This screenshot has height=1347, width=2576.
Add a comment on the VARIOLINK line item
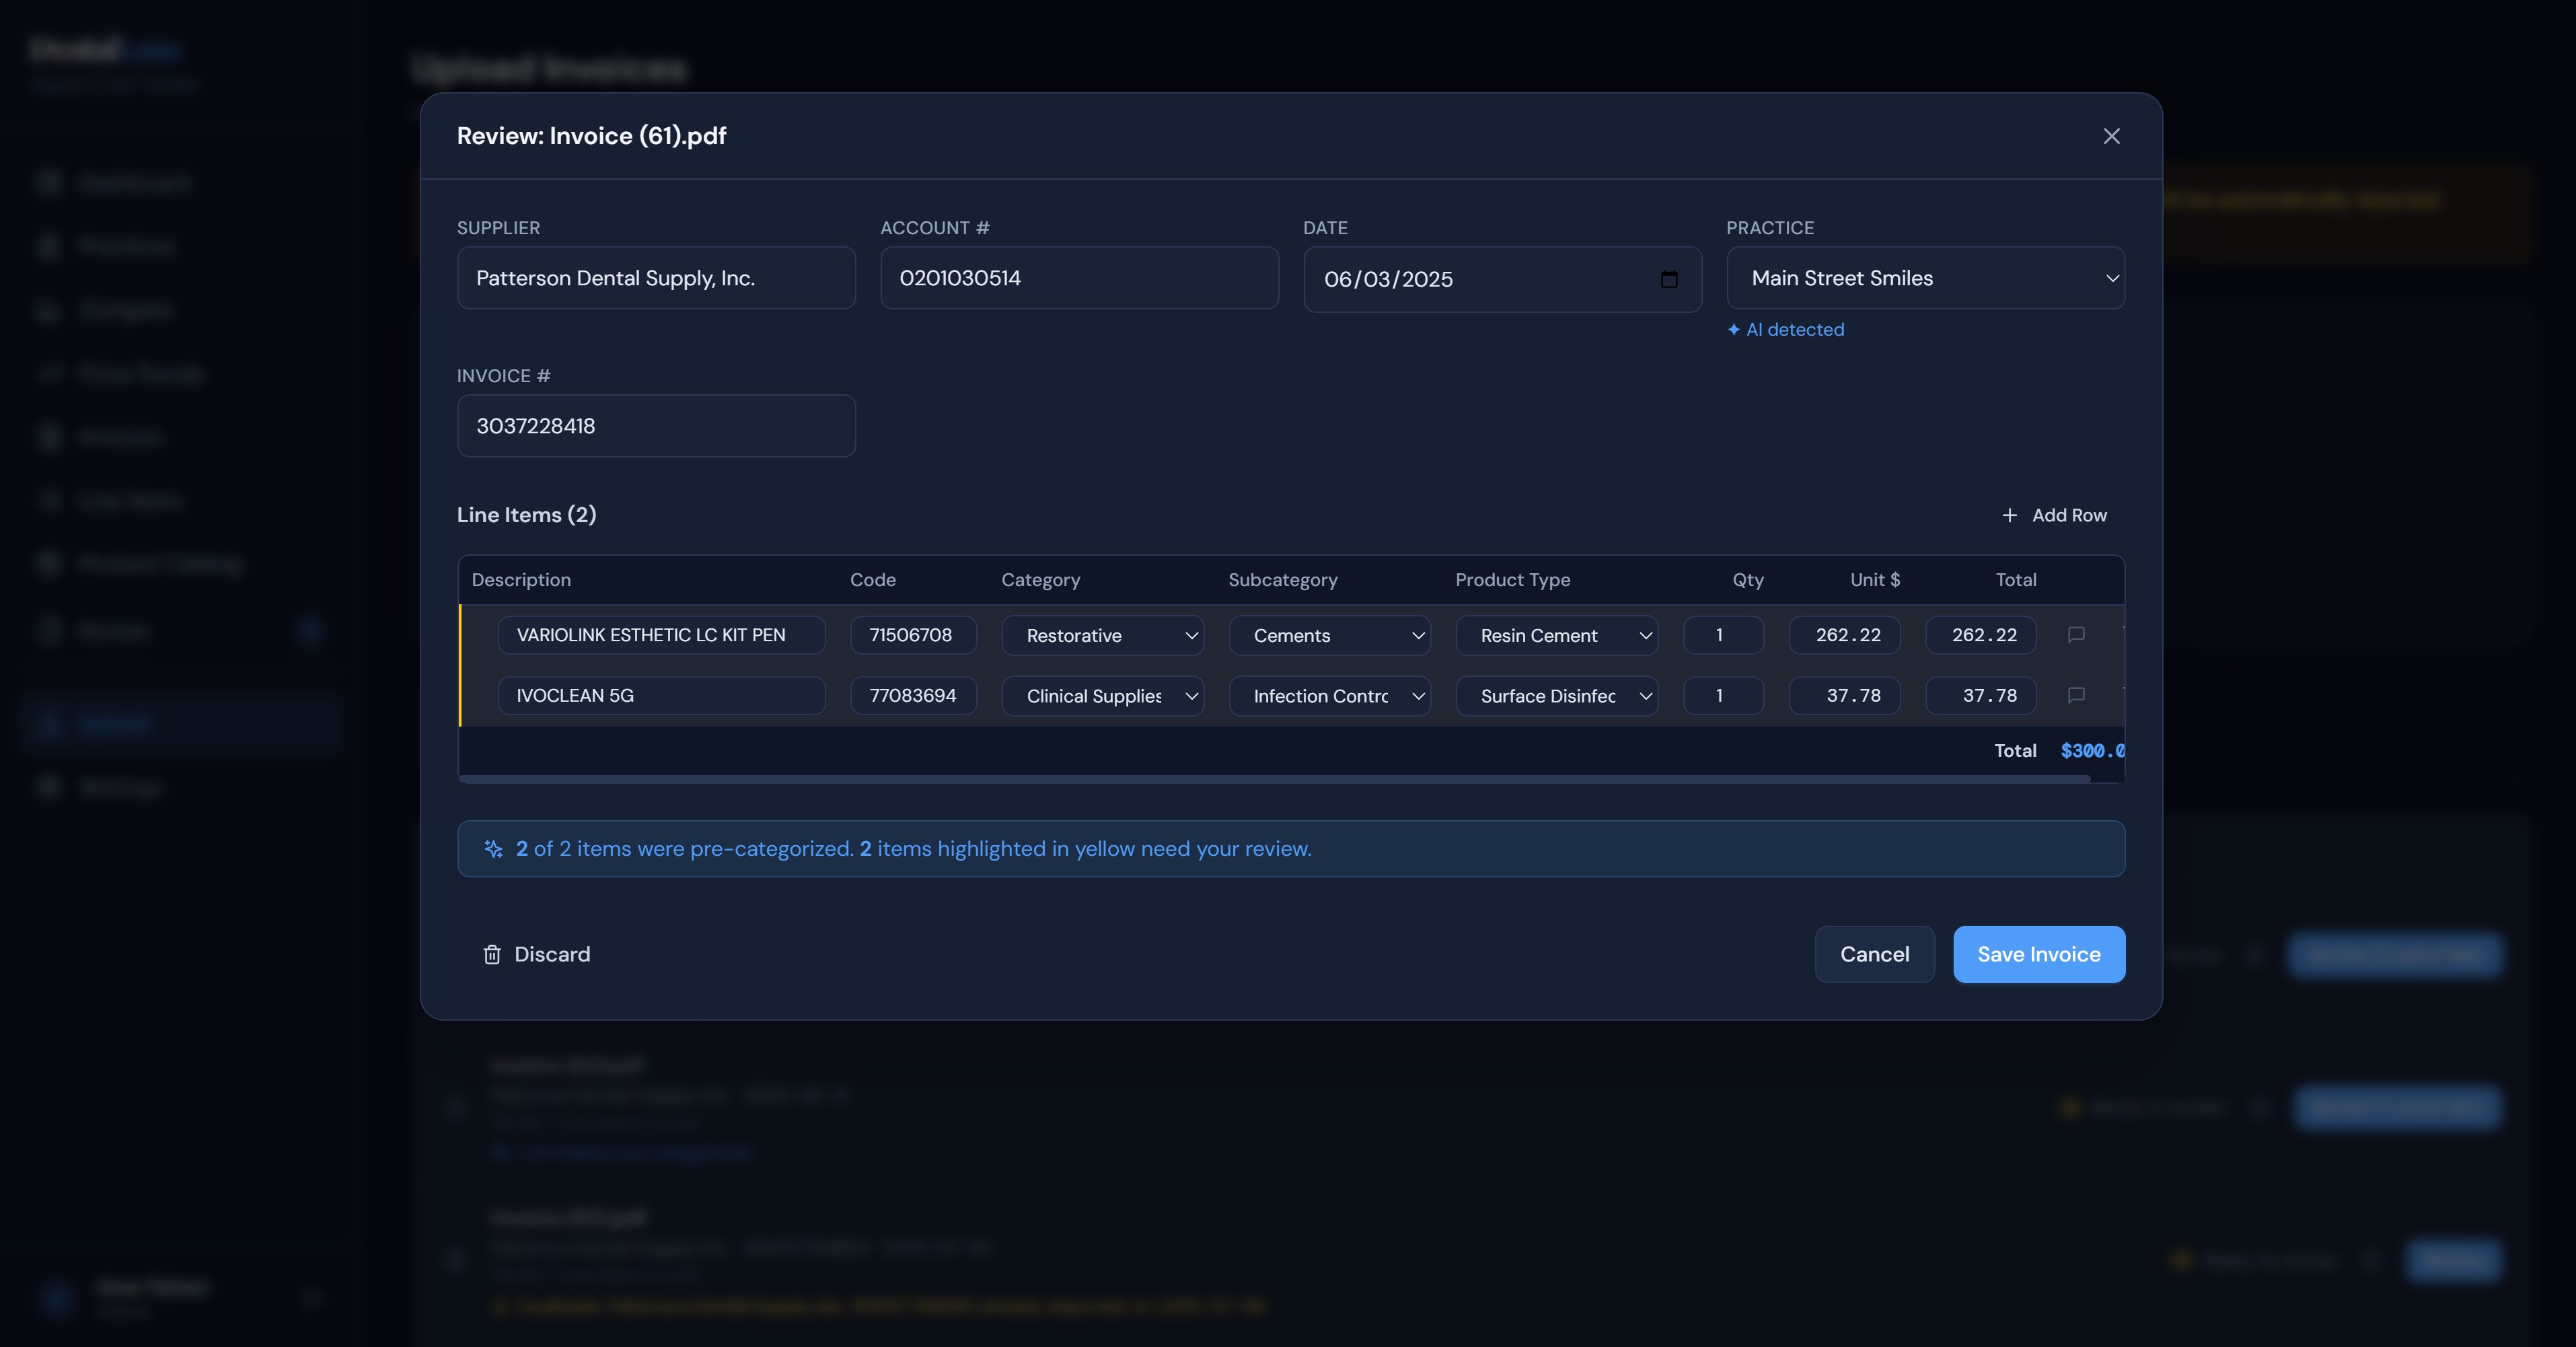2077,635
